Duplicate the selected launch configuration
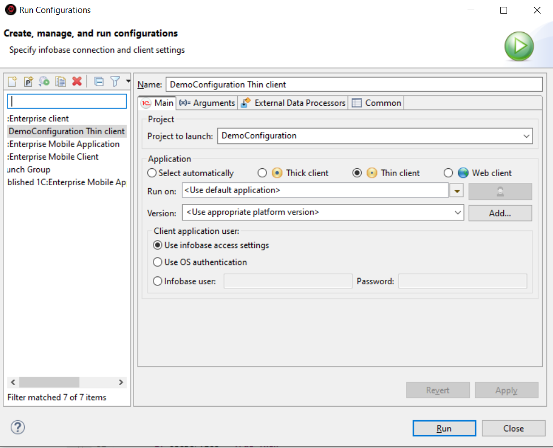The height and width of the screenshot is (448, 553). (x=61, y=82)
